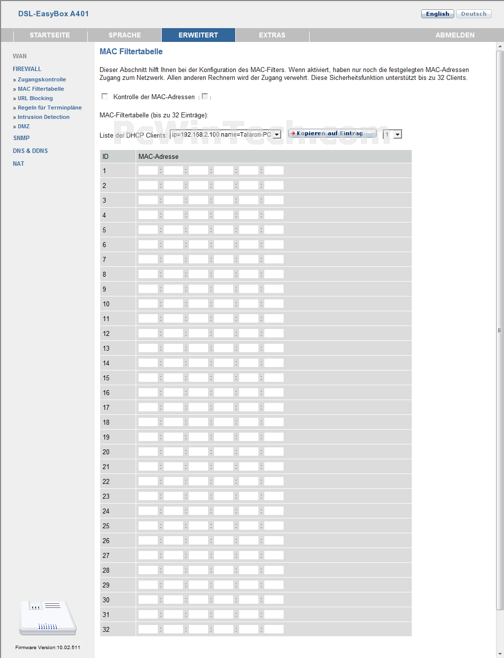Enable the Kontrolle der MAC-Adressen checkbox
The width and height of the screenshot is (504, 658).
(105, 96)
